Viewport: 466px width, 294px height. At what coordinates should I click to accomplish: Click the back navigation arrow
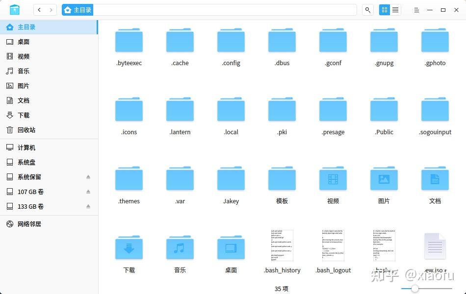coord(39,9)
